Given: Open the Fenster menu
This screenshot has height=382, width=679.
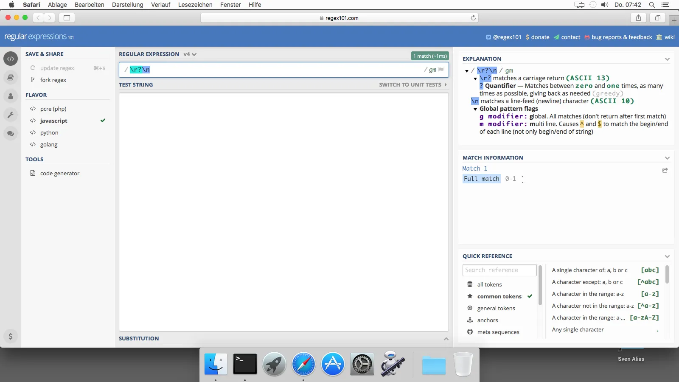Looking at the screenshot, I should [230, 5].
